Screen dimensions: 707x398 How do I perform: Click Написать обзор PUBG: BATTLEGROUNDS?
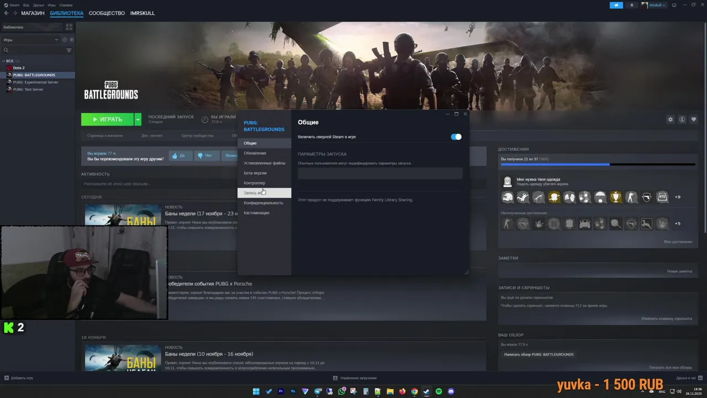coord(539,354)
